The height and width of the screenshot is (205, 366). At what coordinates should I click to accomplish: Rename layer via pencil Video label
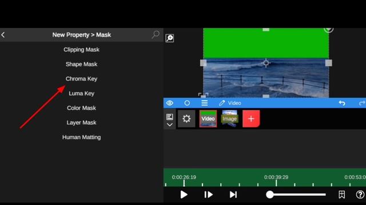coord(230,103)
